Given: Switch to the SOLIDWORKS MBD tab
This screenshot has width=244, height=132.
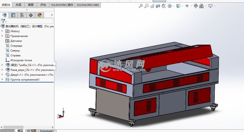Looking at the screenshot, I should tap(87, 5).
